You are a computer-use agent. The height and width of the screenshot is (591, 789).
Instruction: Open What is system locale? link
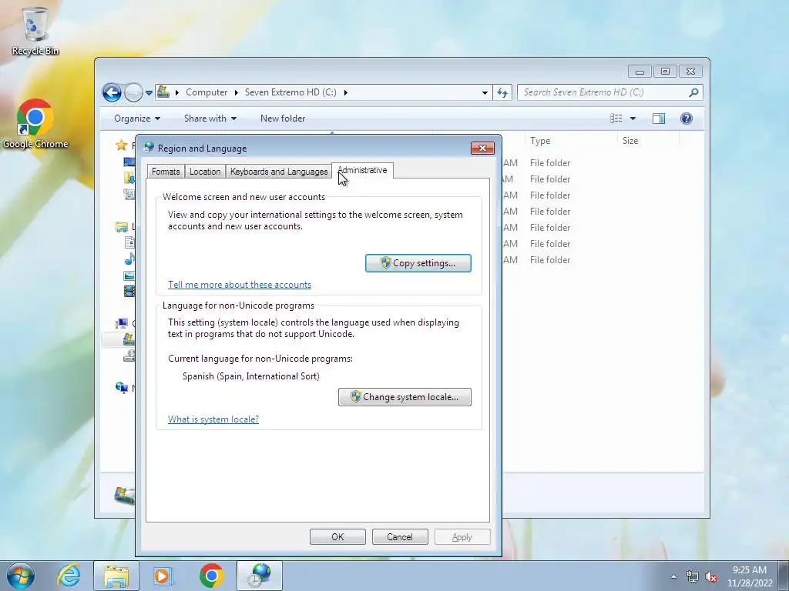tap(213, 419)
